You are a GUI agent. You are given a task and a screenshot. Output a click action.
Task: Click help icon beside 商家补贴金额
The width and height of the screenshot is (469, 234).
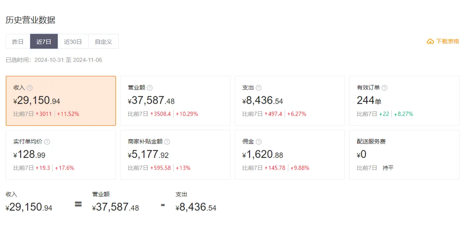(167, 142)
